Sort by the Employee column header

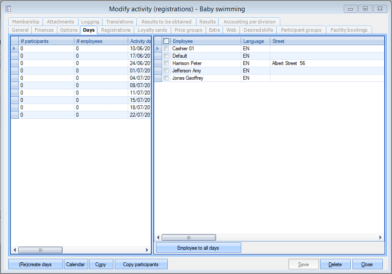coord(205,41)
